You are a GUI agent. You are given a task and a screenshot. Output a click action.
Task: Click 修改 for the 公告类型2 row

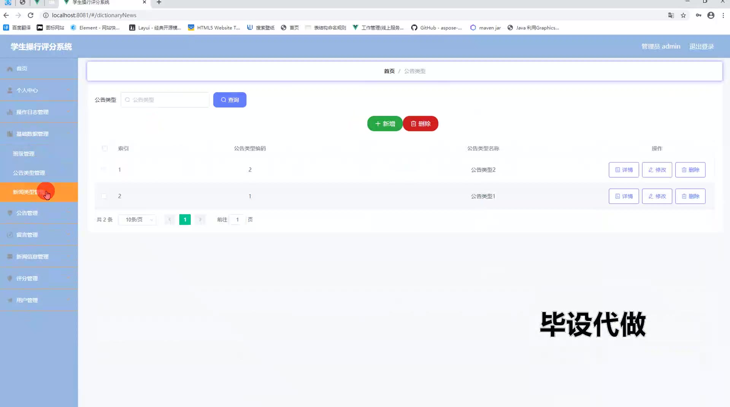coord(657,170)
